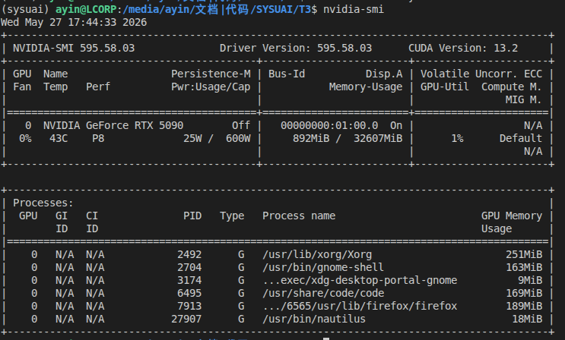Screen dimensions: 565x340
Task: Click the 'GPU Memory' column header
Action: [x=512, y=216]
